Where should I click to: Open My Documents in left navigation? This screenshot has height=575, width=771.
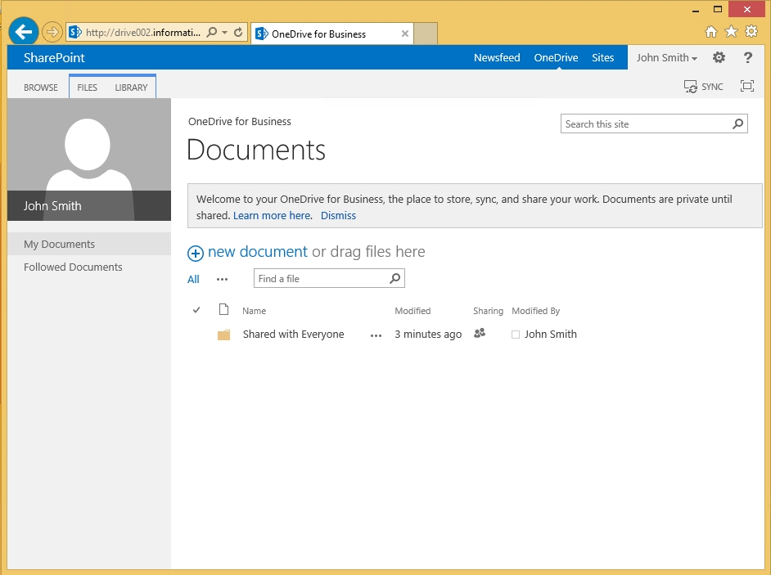click(89, 245)
